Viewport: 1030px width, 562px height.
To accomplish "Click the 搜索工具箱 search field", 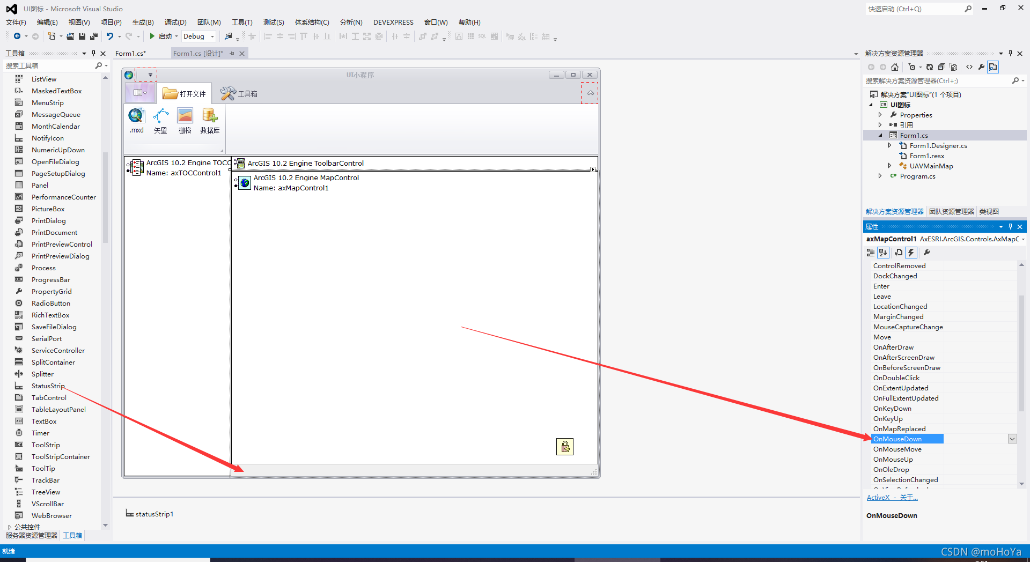I will [49, 65].
